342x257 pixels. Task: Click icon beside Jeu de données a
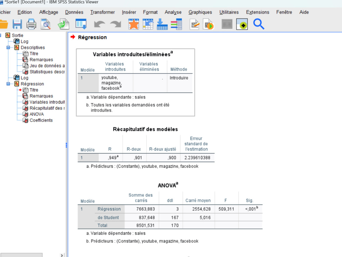tap(26, 65)
